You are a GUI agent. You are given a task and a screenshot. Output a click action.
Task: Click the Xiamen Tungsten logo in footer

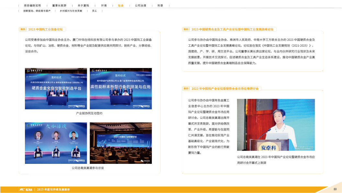tap(26, 189)
